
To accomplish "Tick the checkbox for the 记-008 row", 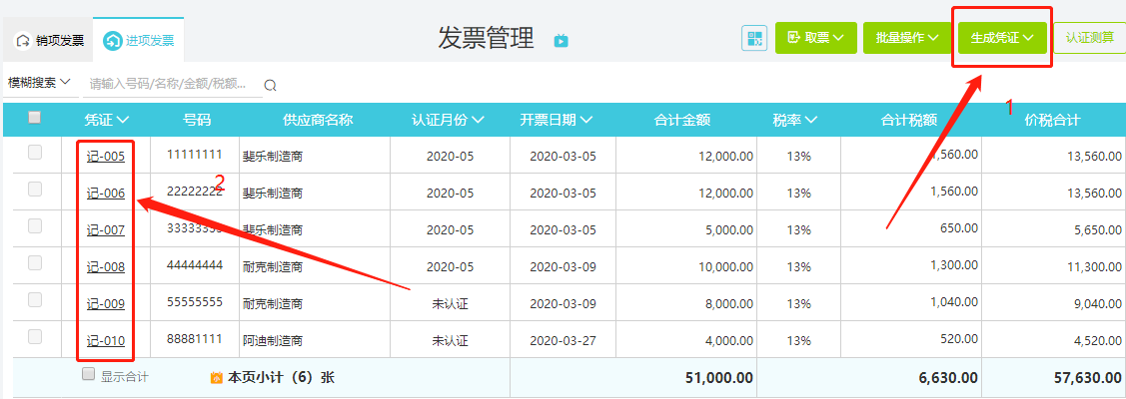I will [35, 263].
